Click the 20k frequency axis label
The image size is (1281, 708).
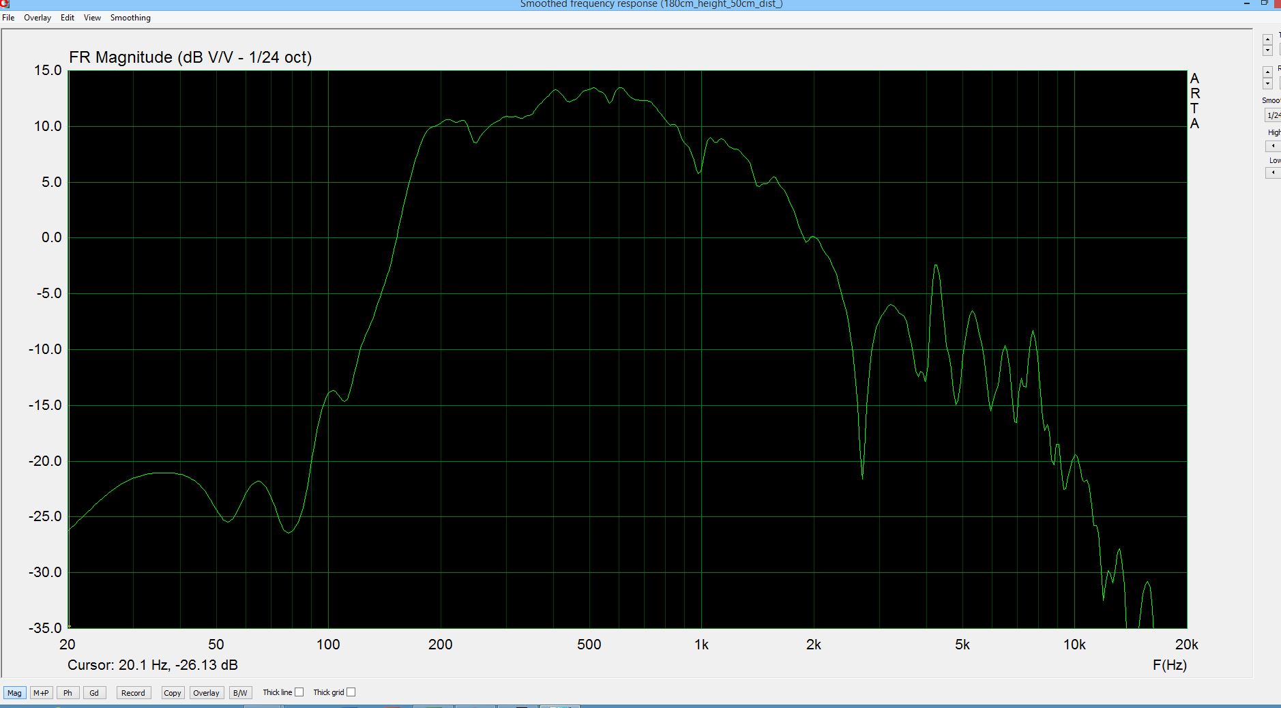(1187, 645)
